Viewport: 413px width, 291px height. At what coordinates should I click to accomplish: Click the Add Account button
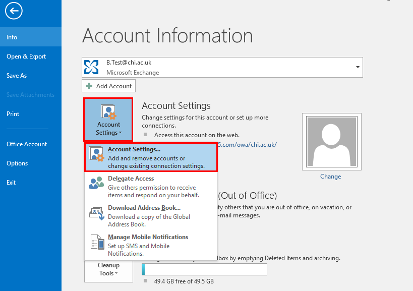108,86
